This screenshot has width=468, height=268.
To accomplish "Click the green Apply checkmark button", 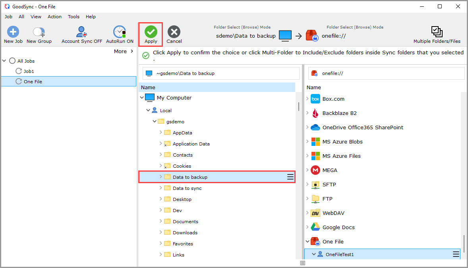I will pyautogui.click(x=151, y=32).
